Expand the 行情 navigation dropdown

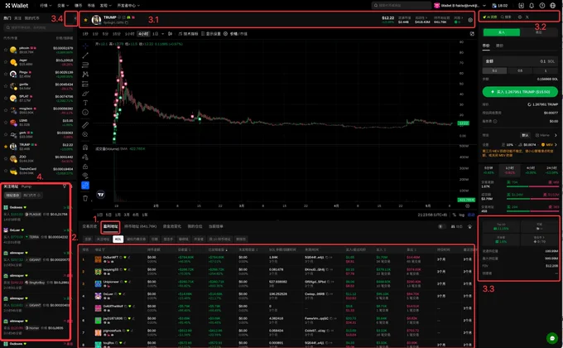[x=46, y=6]
